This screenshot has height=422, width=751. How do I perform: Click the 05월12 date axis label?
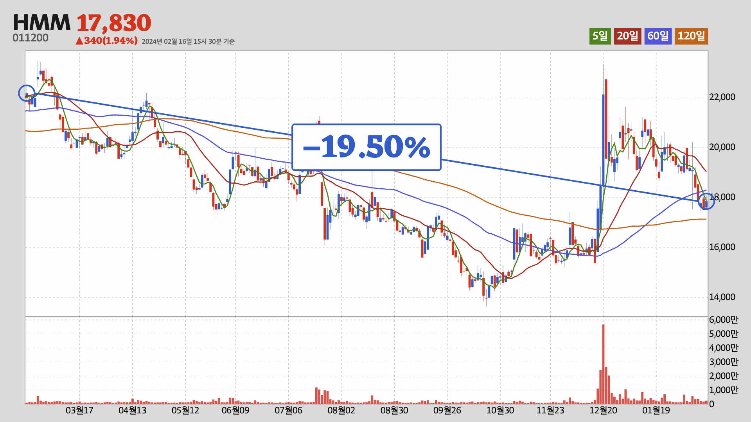click(x=185, y=410)
